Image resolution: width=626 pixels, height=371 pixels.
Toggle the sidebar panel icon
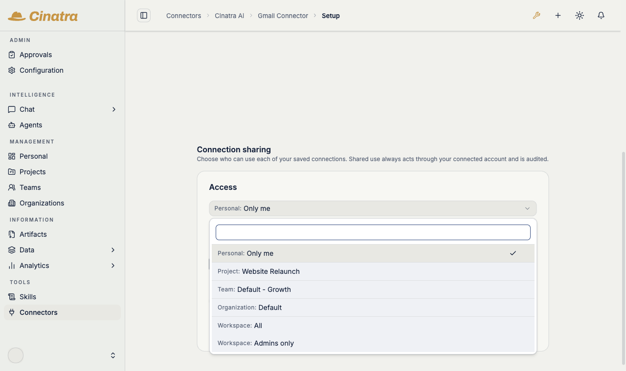(x=144, y=16)
